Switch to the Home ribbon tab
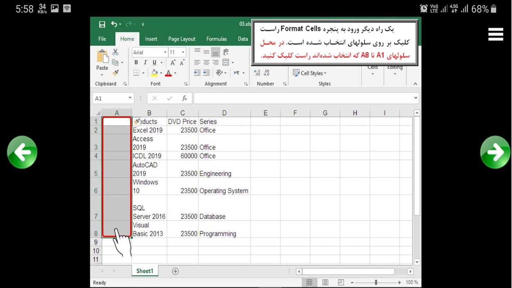Screen dimensions: 512x288 [x=127, y=39]
